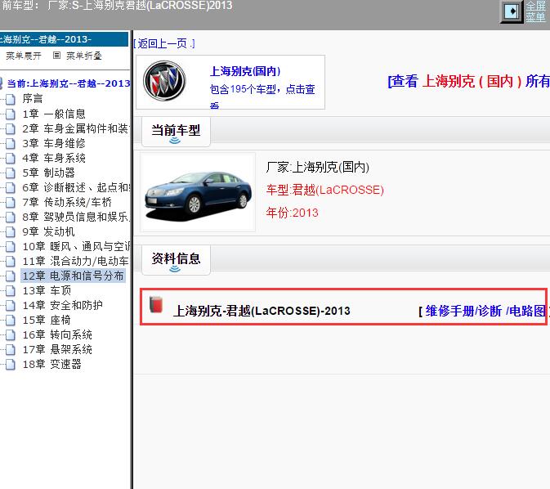Viewport: 550px width, 489px height.
Task: Expand menu via 菜单展开
Action: tap(24, 56)
